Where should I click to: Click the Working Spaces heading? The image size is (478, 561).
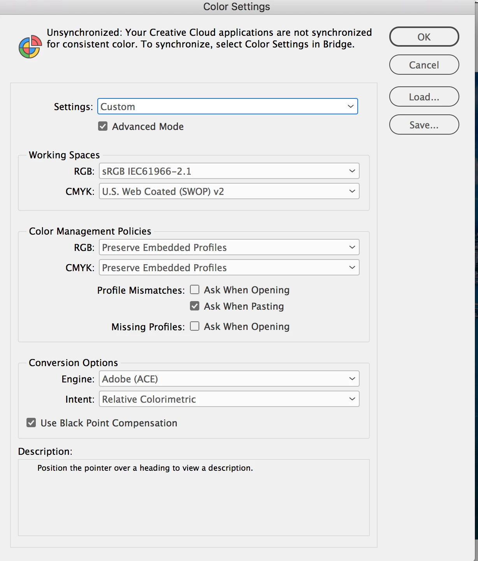tap(64, 155)
